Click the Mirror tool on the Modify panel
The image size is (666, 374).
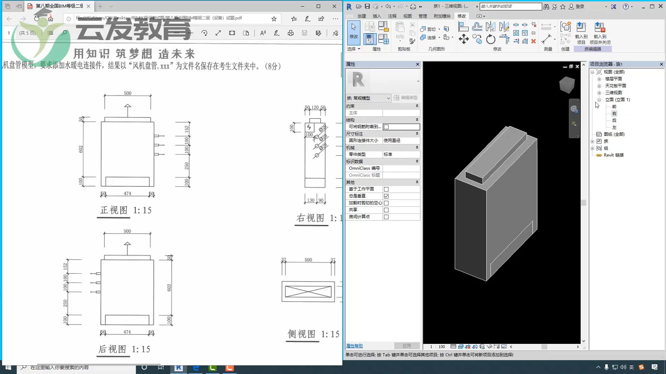click(x=490, y=27)
